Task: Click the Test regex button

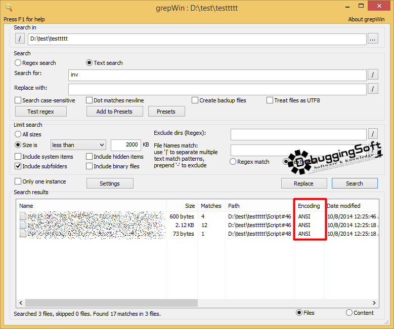Action: 40,112
